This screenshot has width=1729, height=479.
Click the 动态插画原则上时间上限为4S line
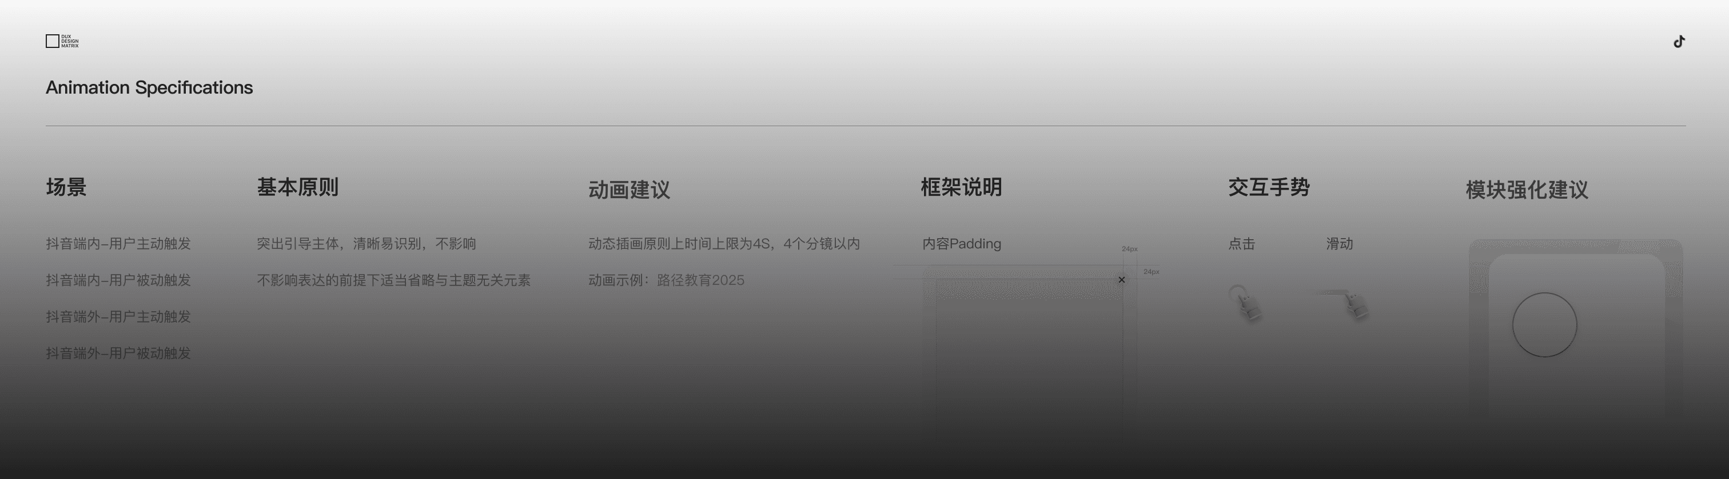click(x=724, y=244)
